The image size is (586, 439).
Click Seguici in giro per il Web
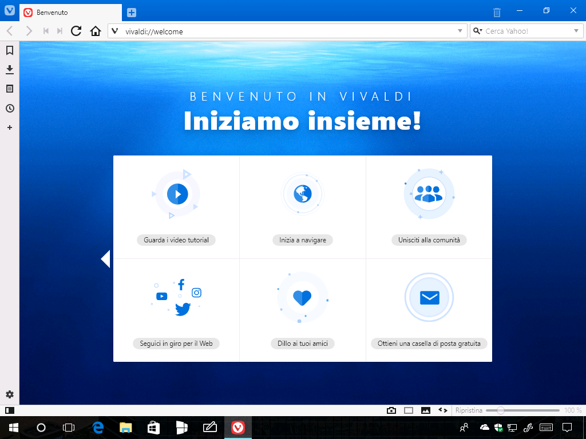coord(176,344)
